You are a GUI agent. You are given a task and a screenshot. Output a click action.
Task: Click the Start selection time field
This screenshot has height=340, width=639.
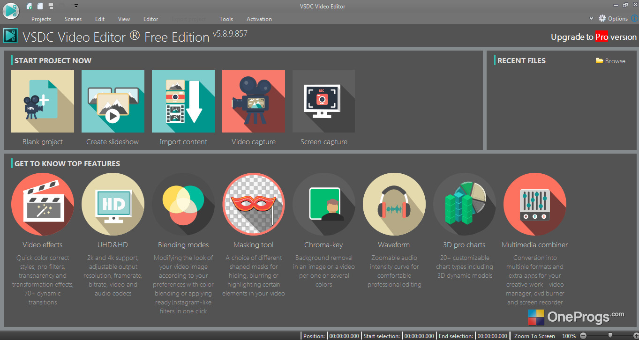pyautogui.click(x=419, y=336)
